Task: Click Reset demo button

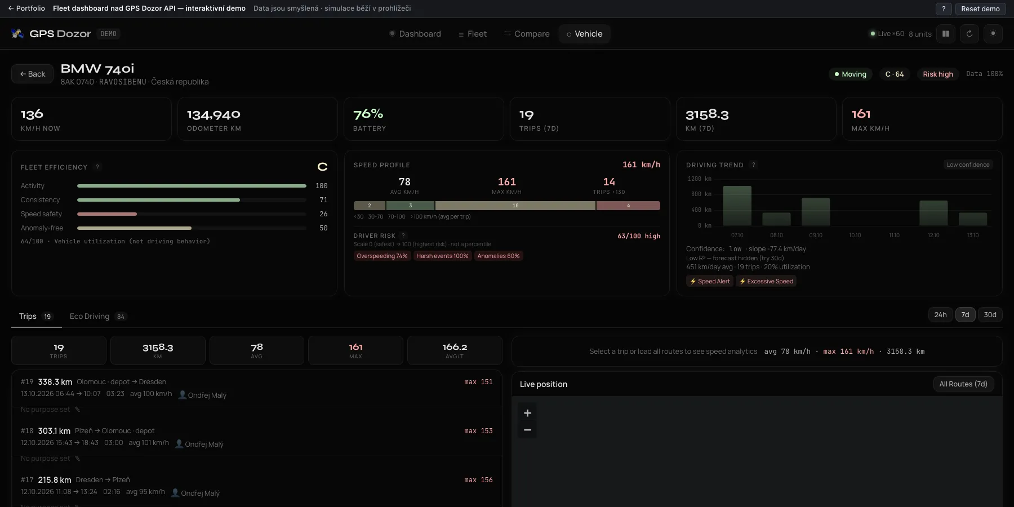Action: pos(980,8)
